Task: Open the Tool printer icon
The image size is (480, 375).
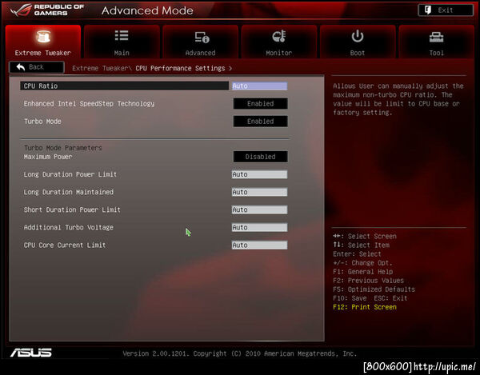Action: click(x=436, y=38)
